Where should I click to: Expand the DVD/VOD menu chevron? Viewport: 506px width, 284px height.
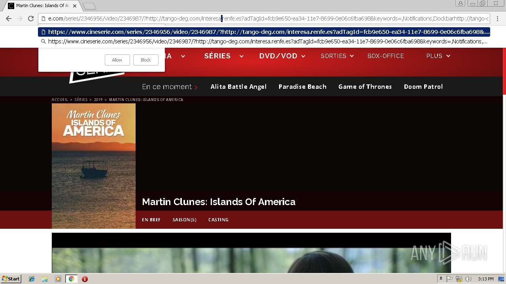click(x=303, y=56)
